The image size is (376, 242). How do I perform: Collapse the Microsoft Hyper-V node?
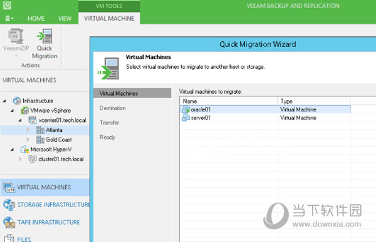(x=13, y=149)
